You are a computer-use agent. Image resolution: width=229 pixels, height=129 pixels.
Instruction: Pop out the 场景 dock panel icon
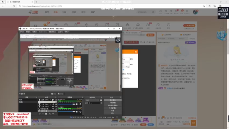[x=36, y=97]
